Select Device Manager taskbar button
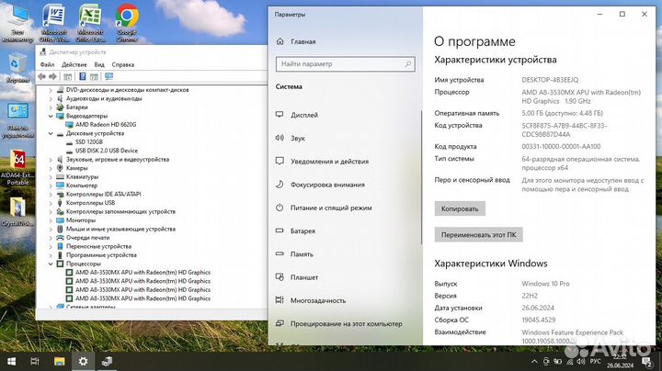This screenshot has width=662, height=371. [107, 361]
